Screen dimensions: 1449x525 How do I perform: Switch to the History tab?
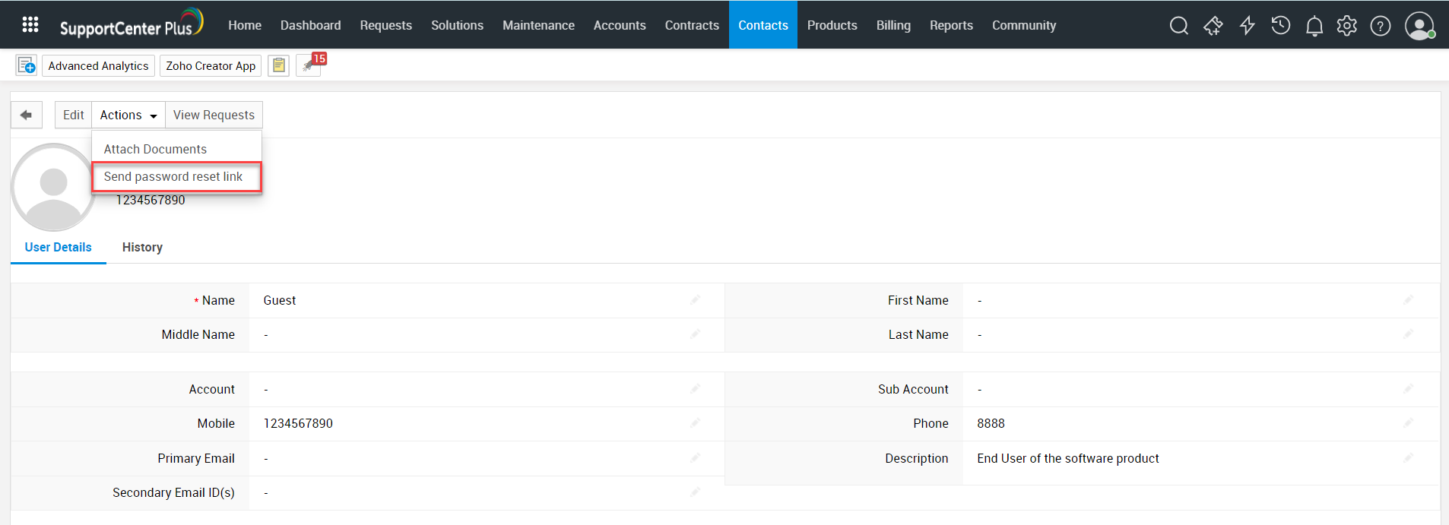tap(142, 247)
